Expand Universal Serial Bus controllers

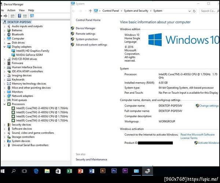pyautogui.click(x=4, y=145)
